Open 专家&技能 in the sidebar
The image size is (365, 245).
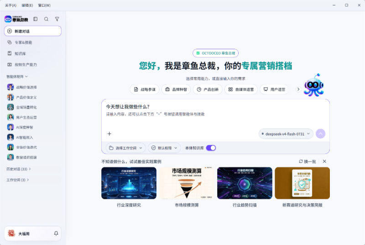click(33, 42)
